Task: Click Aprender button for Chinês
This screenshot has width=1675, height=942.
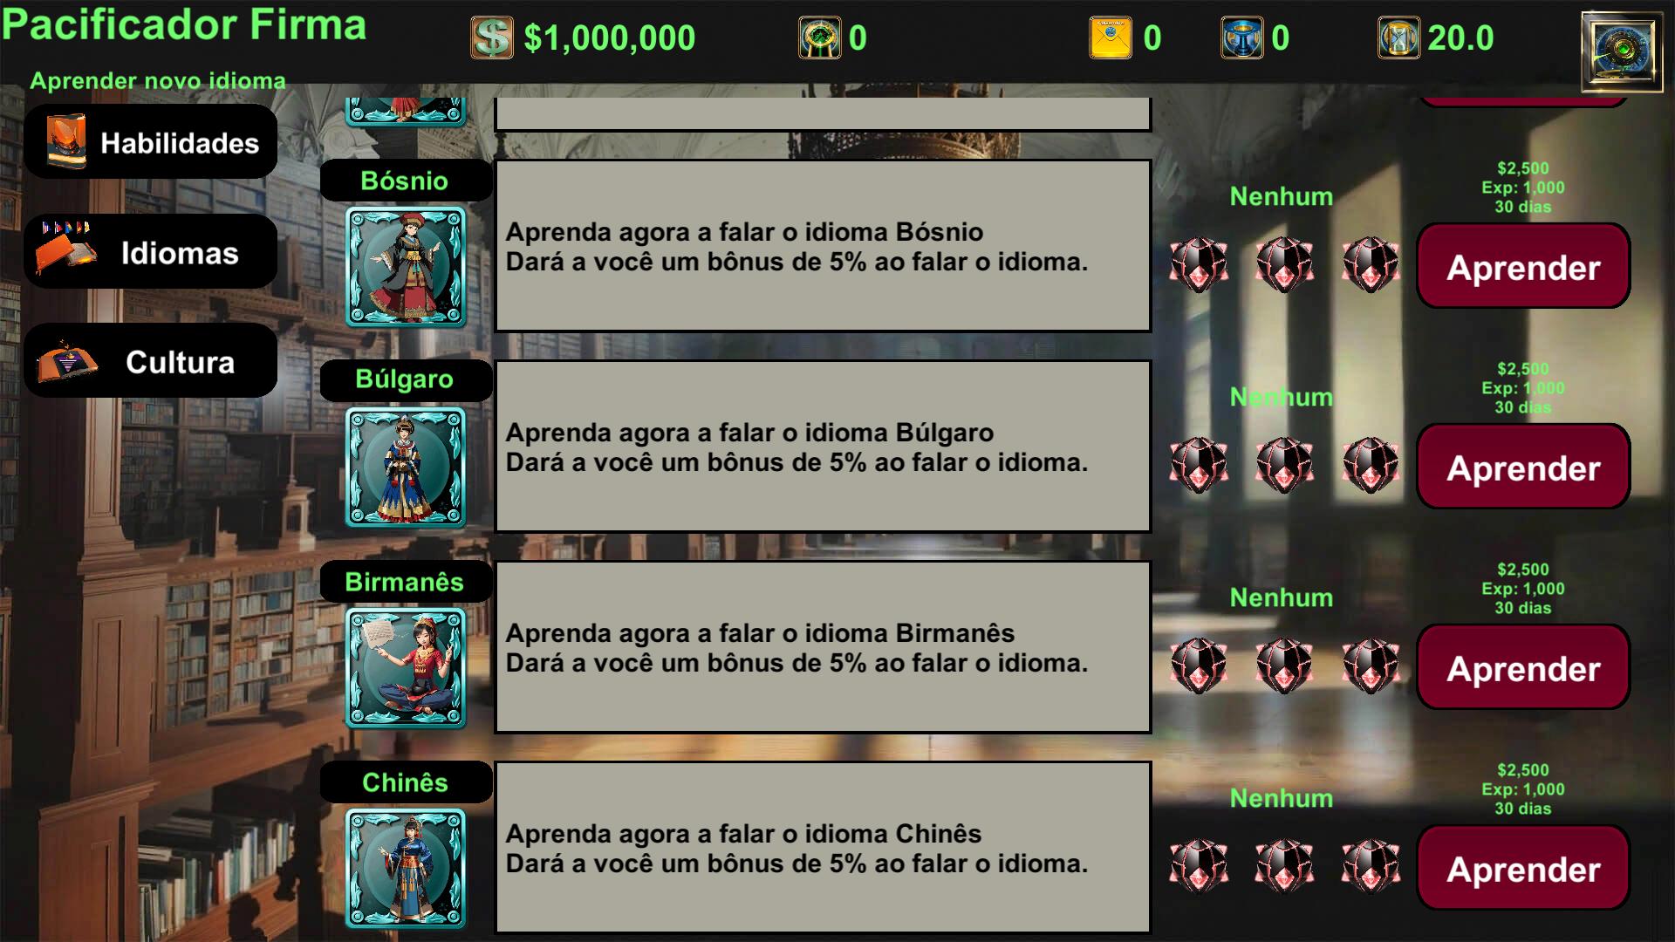Action: click(1523, 868)
